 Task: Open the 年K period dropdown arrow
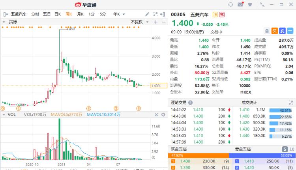124,14
